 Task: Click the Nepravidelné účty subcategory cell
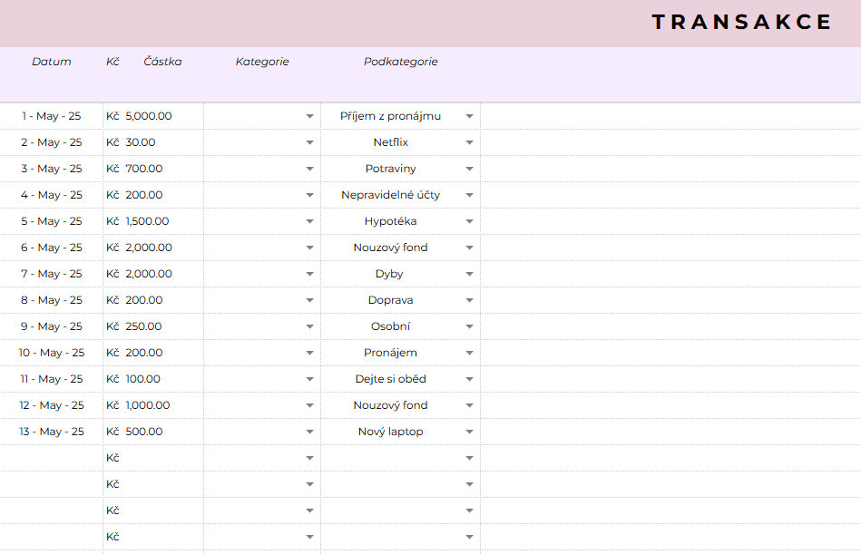(390, 195)
